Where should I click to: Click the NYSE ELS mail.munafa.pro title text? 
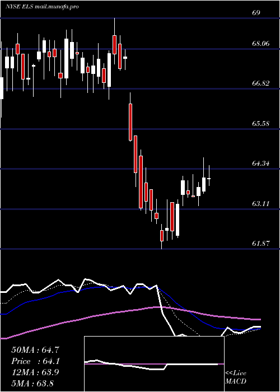(x=42, y=7)
